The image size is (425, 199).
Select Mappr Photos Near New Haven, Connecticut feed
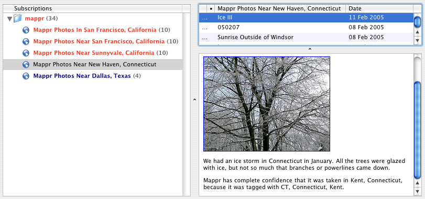tap(93, 65)
